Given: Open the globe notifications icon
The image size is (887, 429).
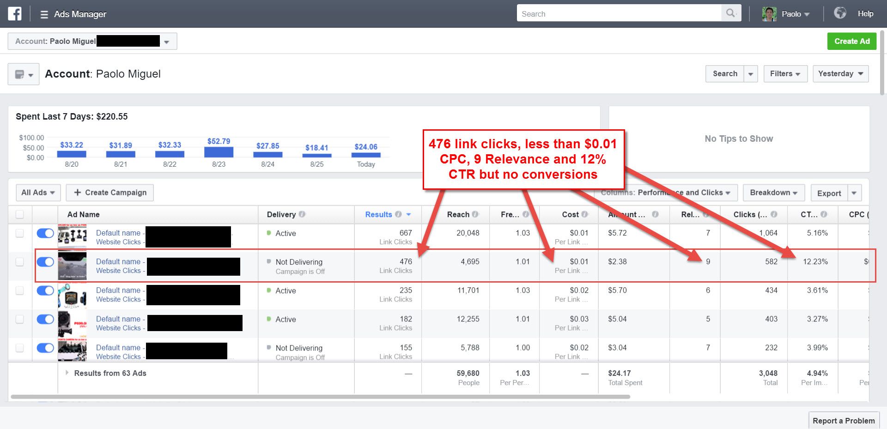Looking at the screenshot, I should (840, 13).
